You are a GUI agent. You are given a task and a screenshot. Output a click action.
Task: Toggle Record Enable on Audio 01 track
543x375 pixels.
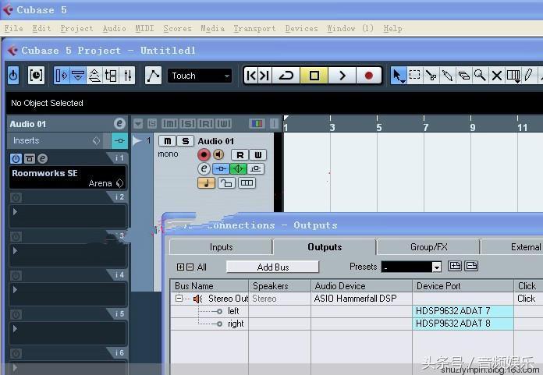204,154
